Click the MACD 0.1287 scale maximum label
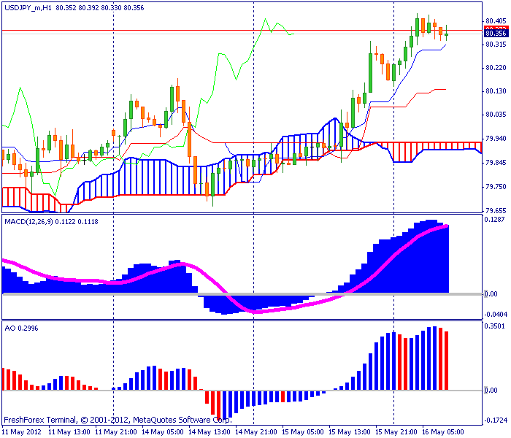 click(x=494, y=220)
